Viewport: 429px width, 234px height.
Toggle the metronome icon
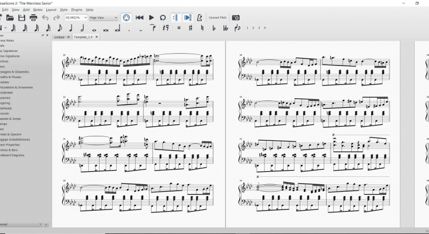tap(200, 18)
